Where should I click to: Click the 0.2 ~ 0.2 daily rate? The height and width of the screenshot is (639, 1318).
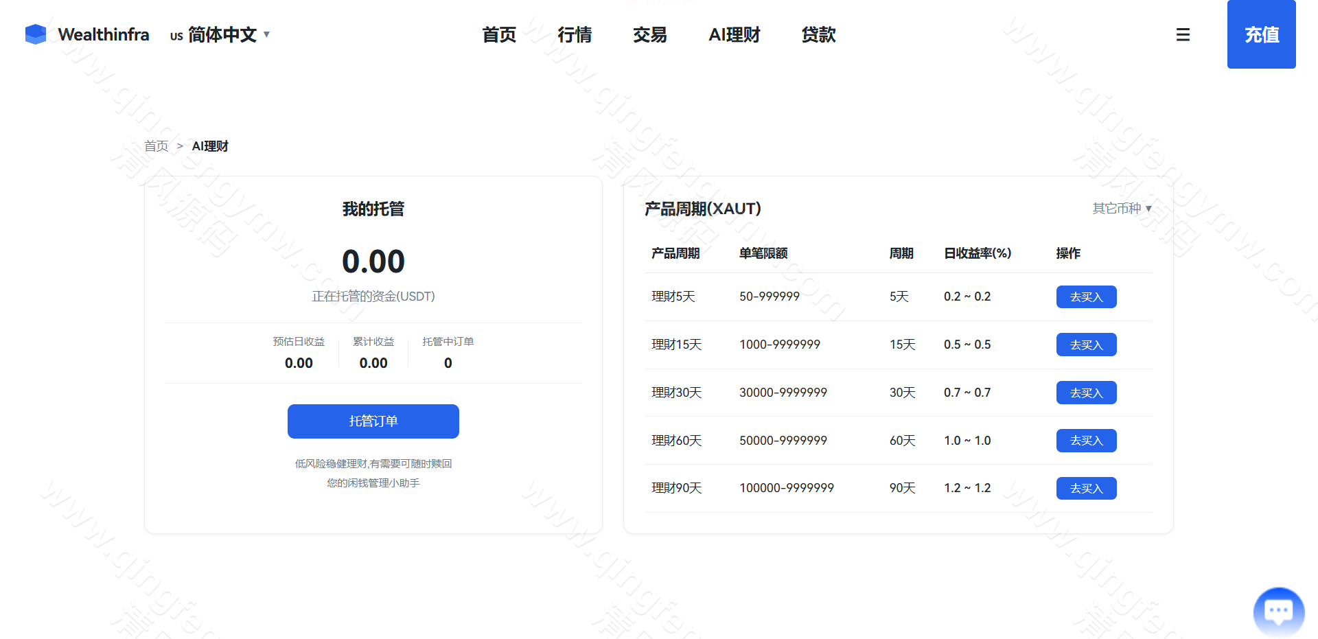(x=967, y=297)
